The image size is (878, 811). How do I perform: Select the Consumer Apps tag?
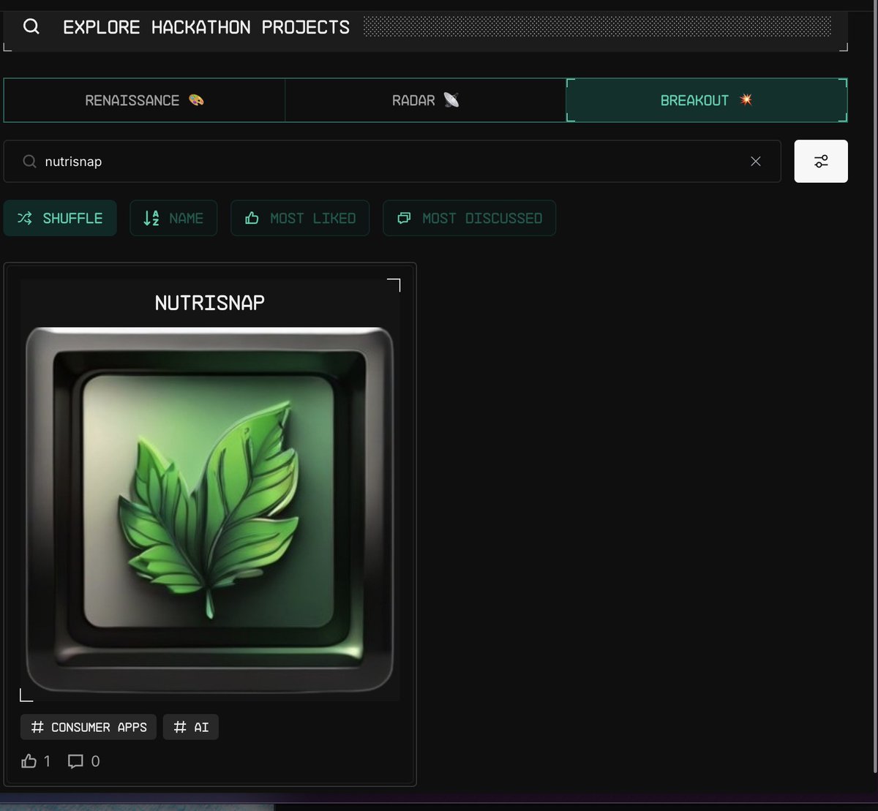[x=89, y=727]
